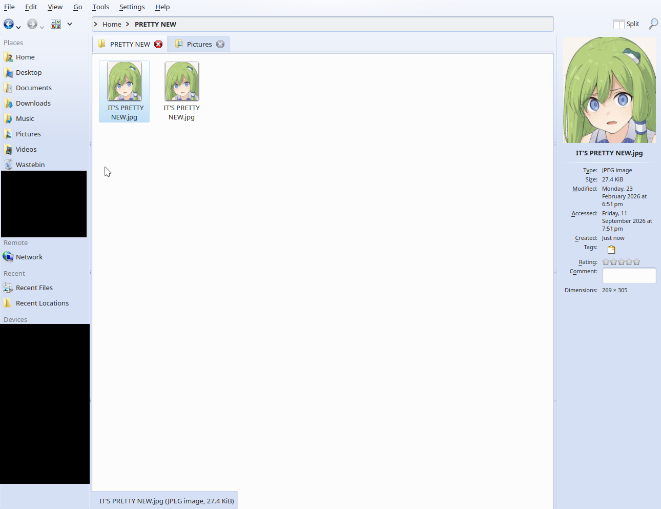Close the PRETTY NEW tab

coord(158,44)
